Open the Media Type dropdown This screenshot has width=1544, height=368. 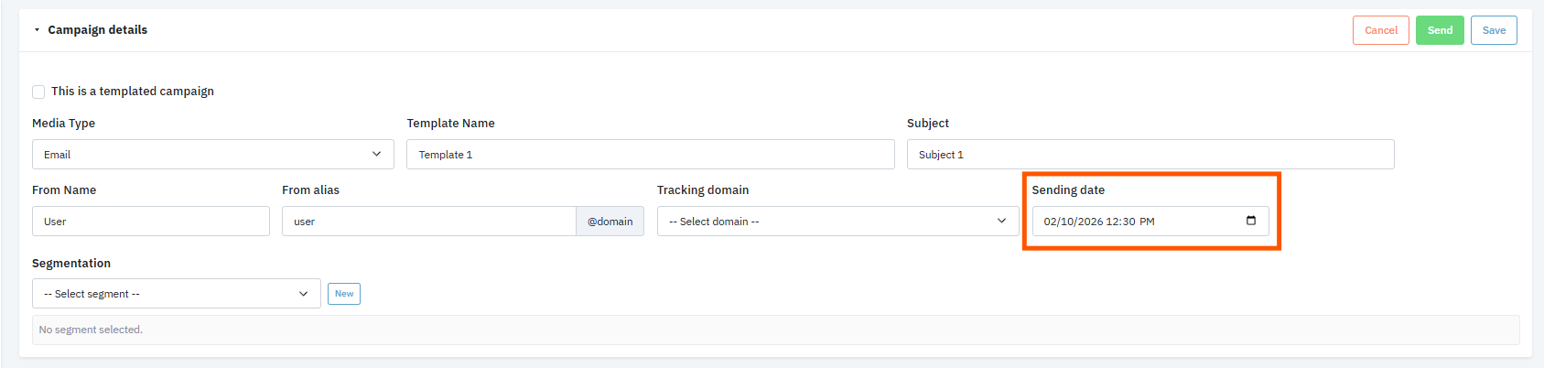(212, 155)
